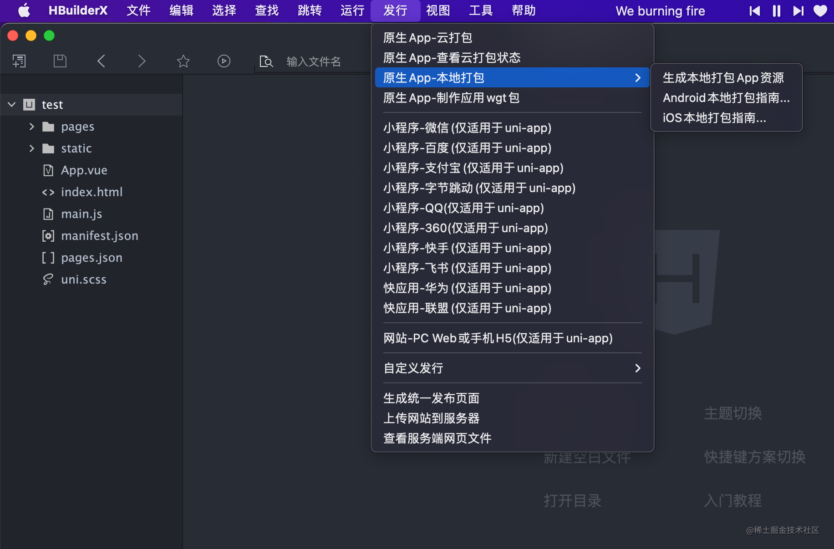834x549 pixels.
Task: Open the 帮助 menu
Action: (524, 10)
